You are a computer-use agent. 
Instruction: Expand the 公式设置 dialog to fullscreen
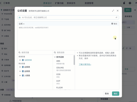[113, 11]
